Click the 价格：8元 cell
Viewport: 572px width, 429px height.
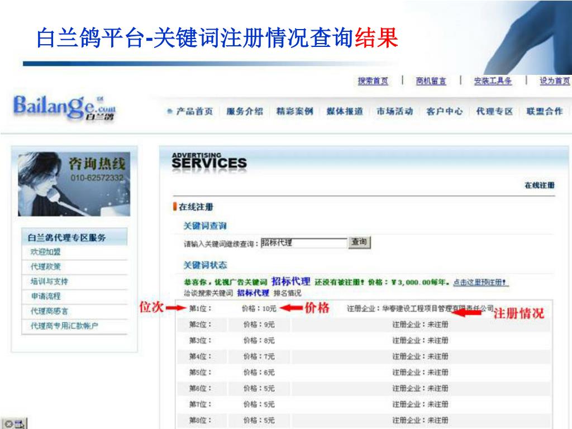point(259,341)
